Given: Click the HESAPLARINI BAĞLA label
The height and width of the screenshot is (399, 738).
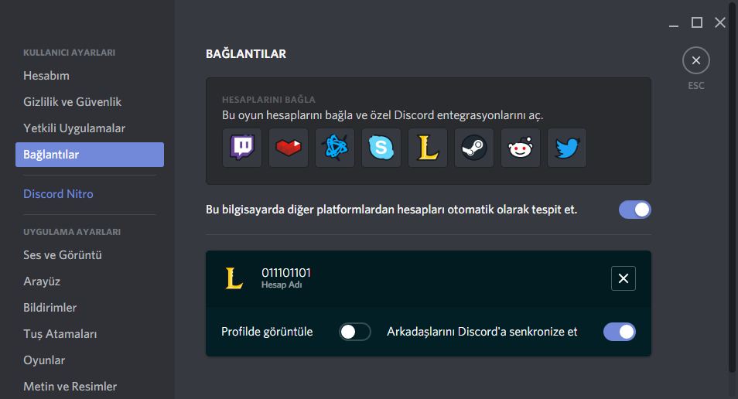Looking at the screenshot, I should (x=268, y=100).
